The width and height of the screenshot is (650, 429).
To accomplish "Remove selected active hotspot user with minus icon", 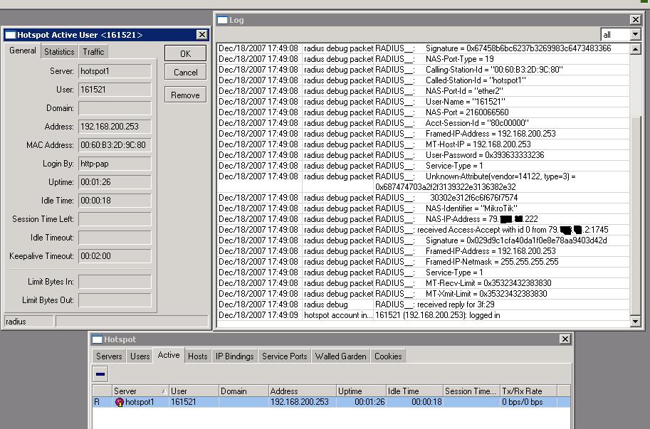I will point(100,374).
